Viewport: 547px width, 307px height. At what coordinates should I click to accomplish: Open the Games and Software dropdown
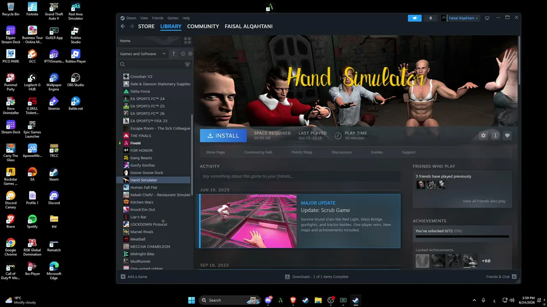143,54
